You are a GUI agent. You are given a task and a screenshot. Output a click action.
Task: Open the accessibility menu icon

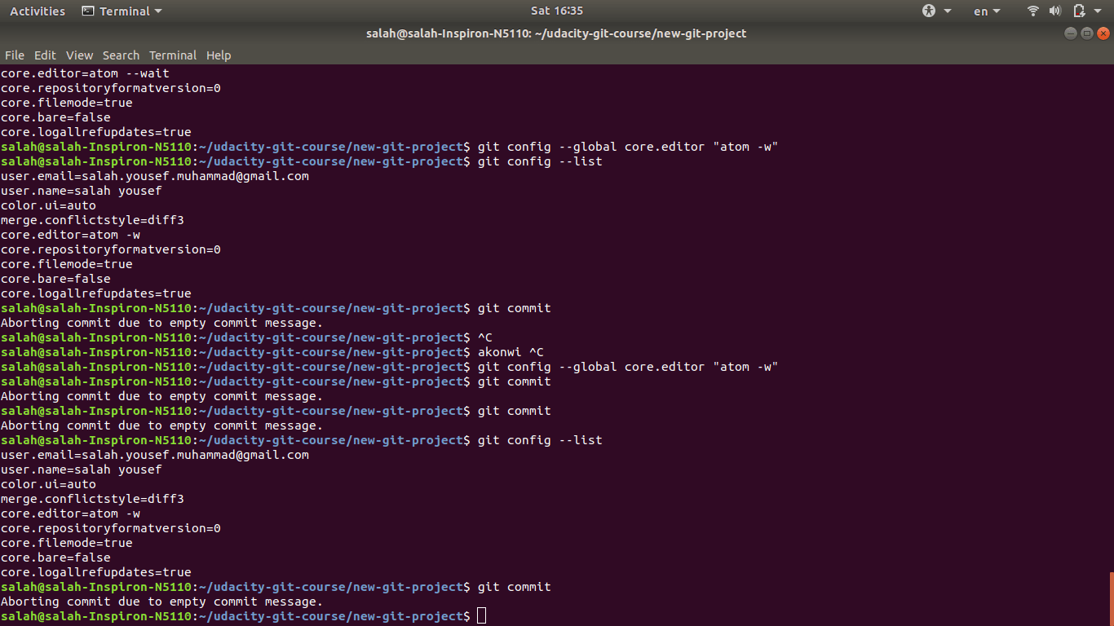[930, 11]
